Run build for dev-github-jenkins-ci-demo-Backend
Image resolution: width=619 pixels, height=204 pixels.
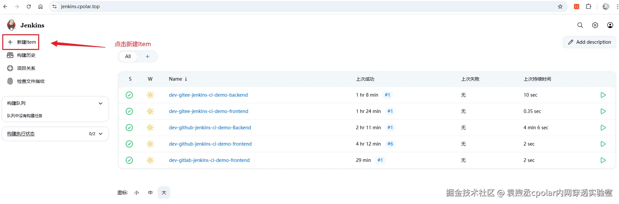click(x=603, y=128)
